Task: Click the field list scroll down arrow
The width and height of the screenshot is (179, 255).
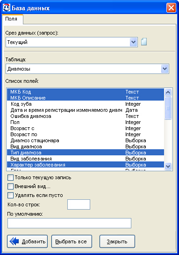Action: pos(168,166)
